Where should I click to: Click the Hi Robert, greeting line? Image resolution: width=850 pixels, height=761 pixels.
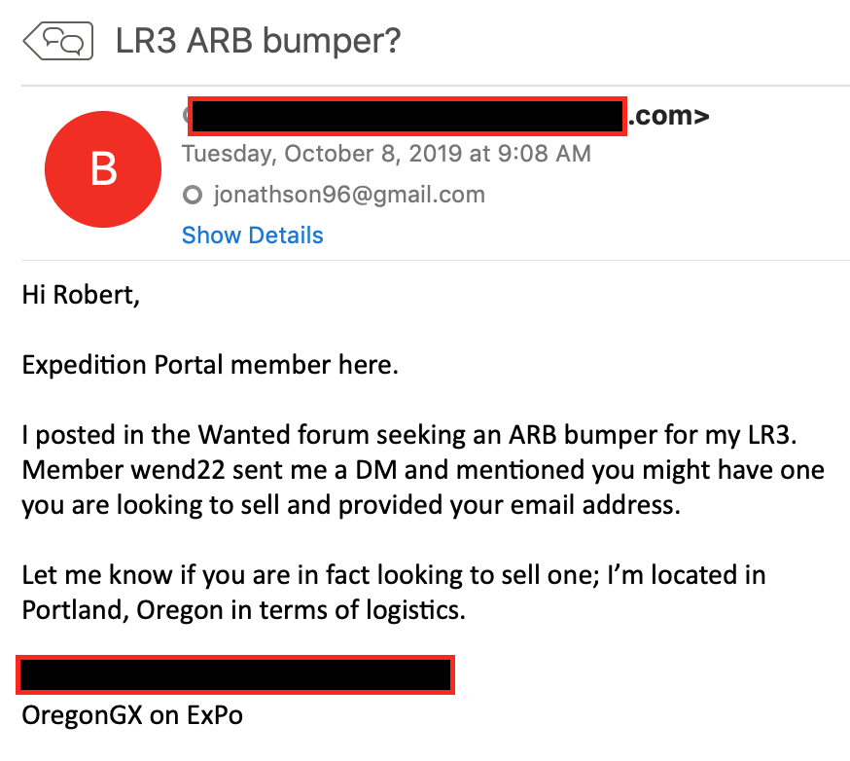(81, 295)
